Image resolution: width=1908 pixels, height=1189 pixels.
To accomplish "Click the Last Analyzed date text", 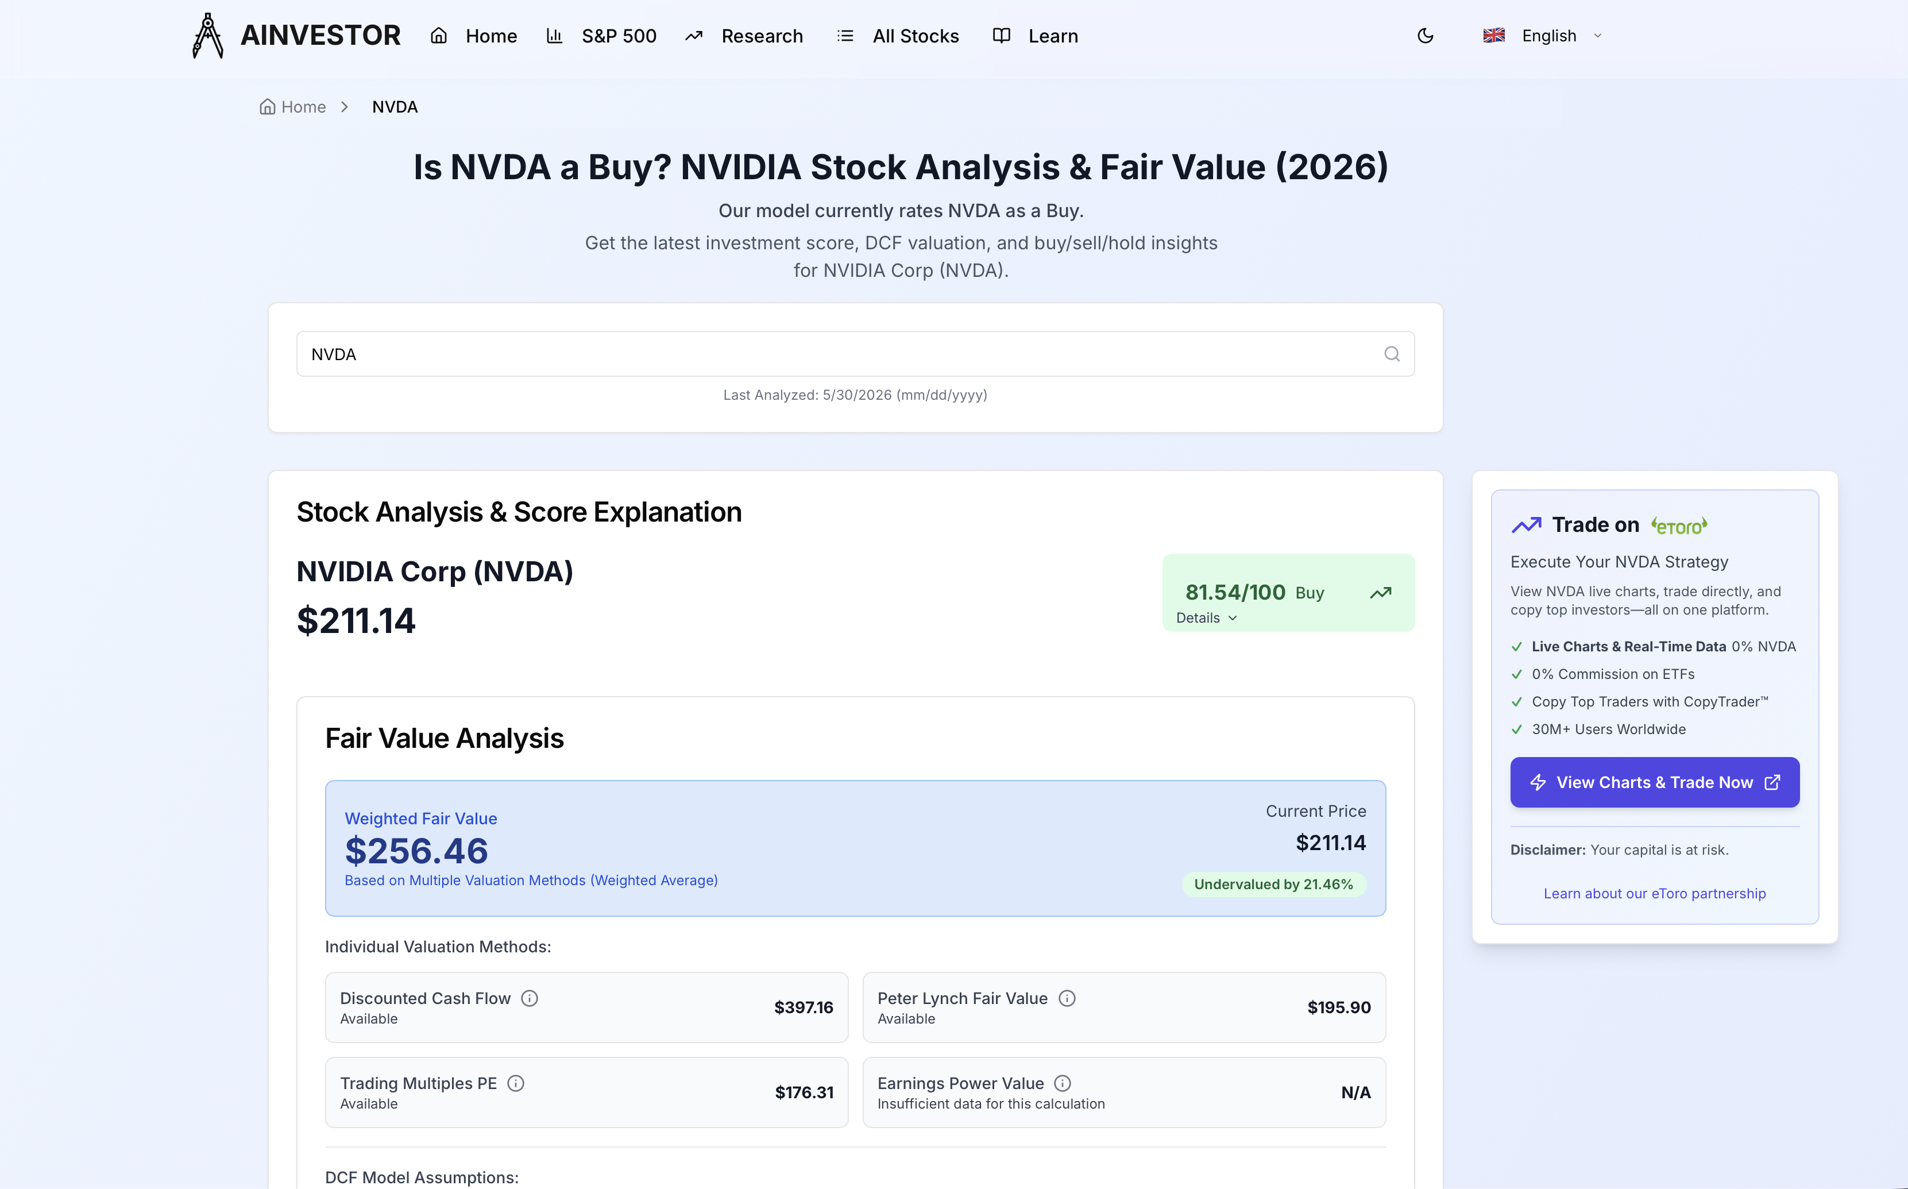I will click(855, 395).
